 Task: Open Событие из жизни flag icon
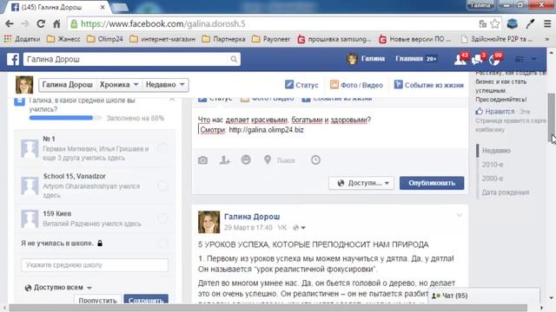pos(398,85)
